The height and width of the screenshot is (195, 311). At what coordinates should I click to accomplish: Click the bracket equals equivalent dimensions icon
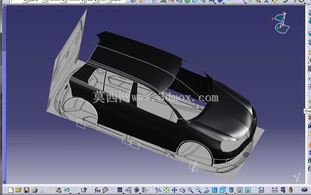point(145,190)
